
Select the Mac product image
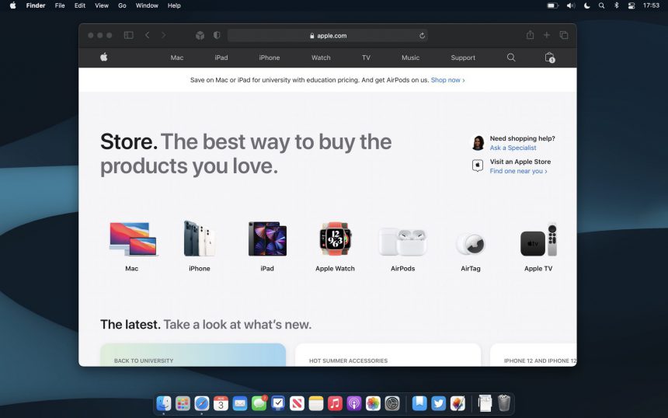pyautogui.click(x=134, y=239)
